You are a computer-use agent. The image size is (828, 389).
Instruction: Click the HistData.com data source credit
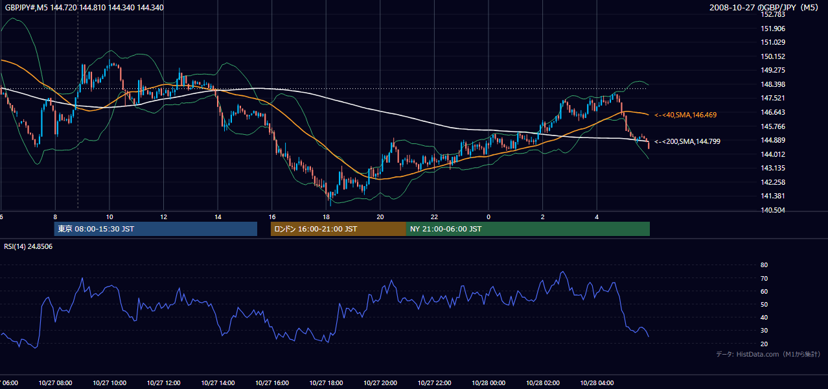coord(768,354)
